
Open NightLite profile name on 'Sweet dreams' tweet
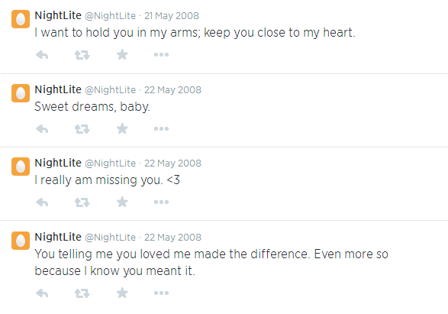coord(58,89)
